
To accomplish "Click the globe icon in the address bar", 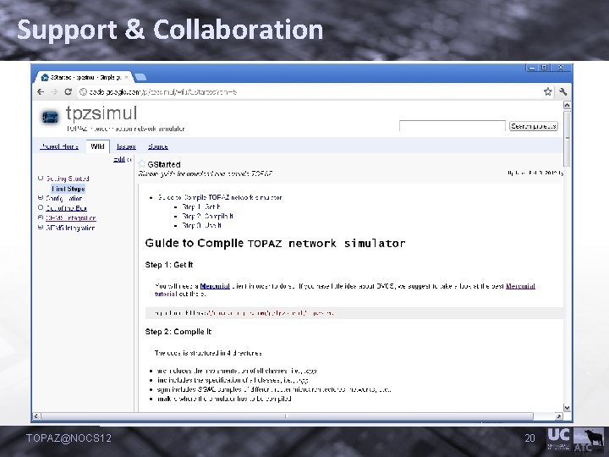I will [83, 91].
